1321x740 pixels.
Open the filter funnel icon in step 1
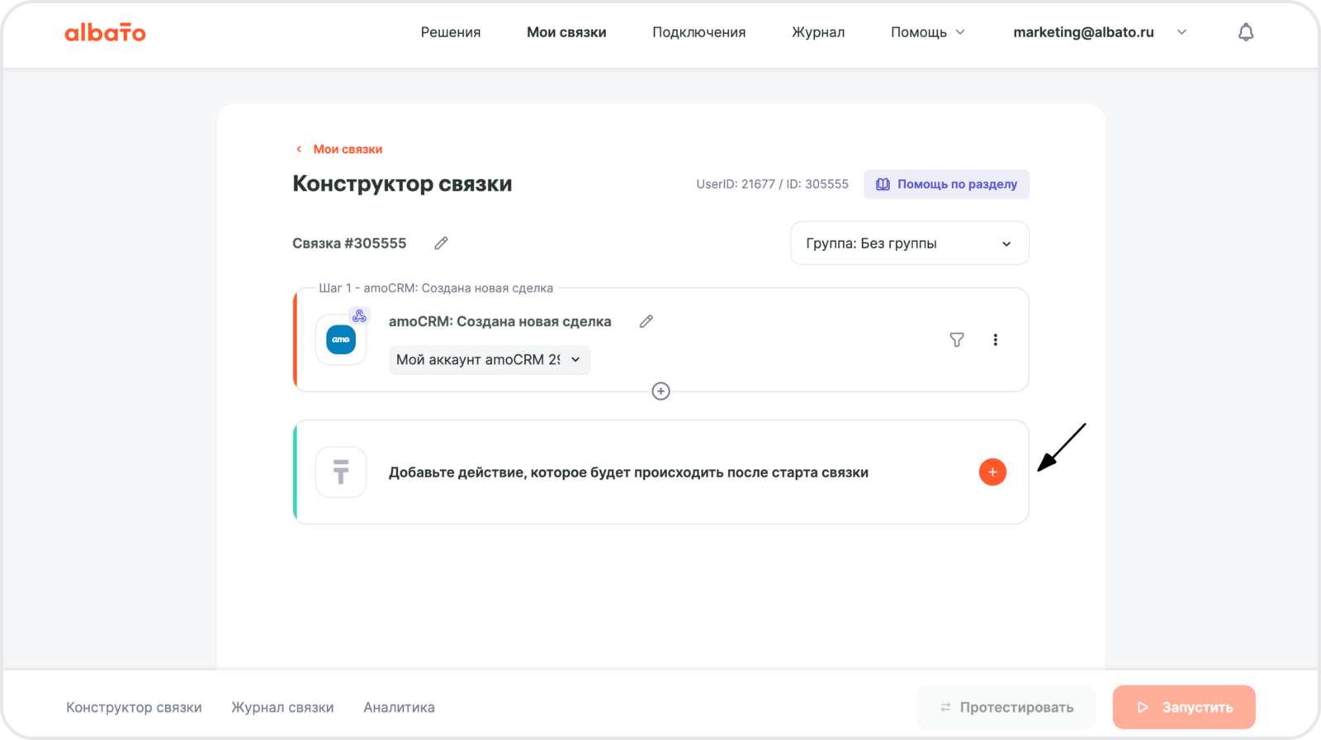956,339
